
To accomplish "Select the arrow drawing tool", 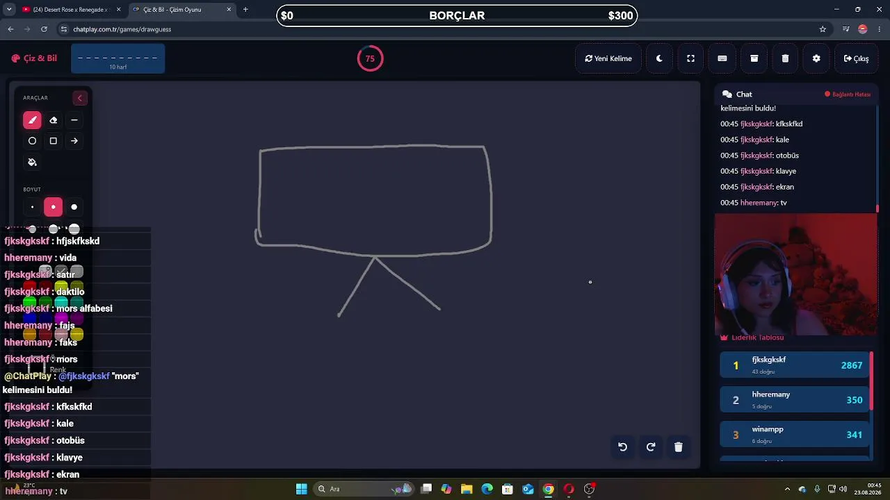I will (x=74, y=141).
